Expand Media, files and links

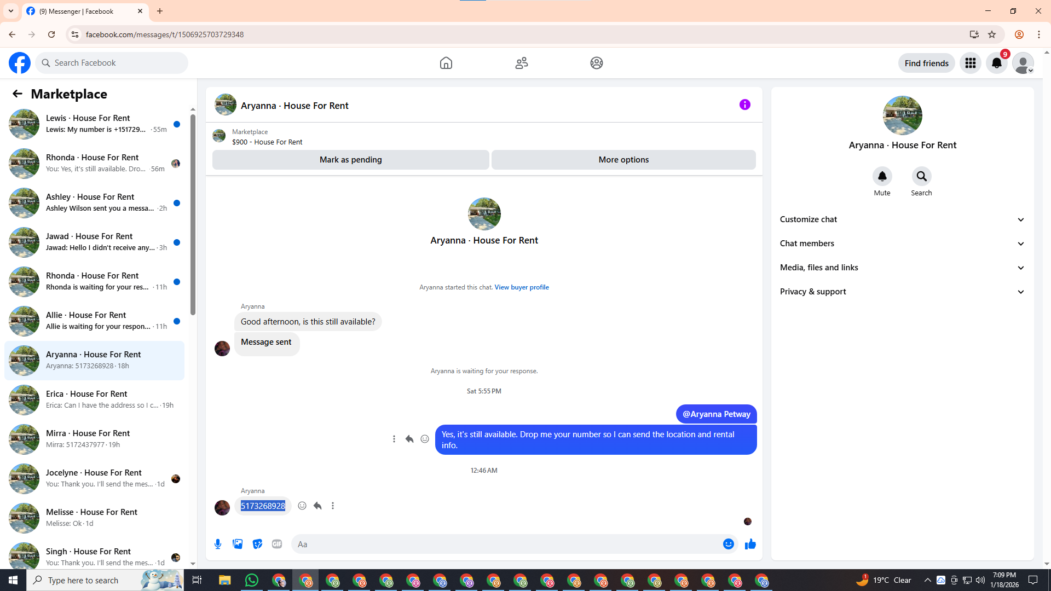(x=902, y=268)
